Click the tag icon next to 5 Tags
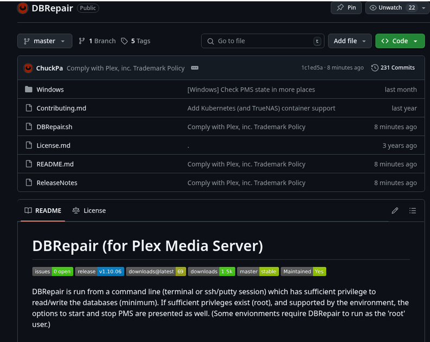430x342 pixels. tap(124, 41)
